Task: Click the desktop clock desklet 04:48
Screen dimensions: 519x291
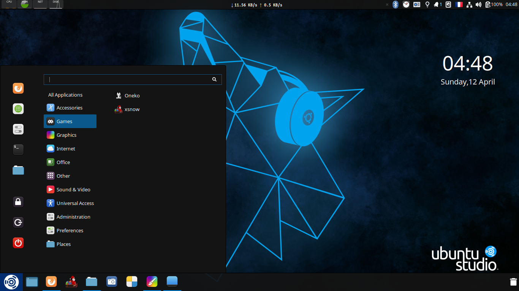Action: [468, 63]
